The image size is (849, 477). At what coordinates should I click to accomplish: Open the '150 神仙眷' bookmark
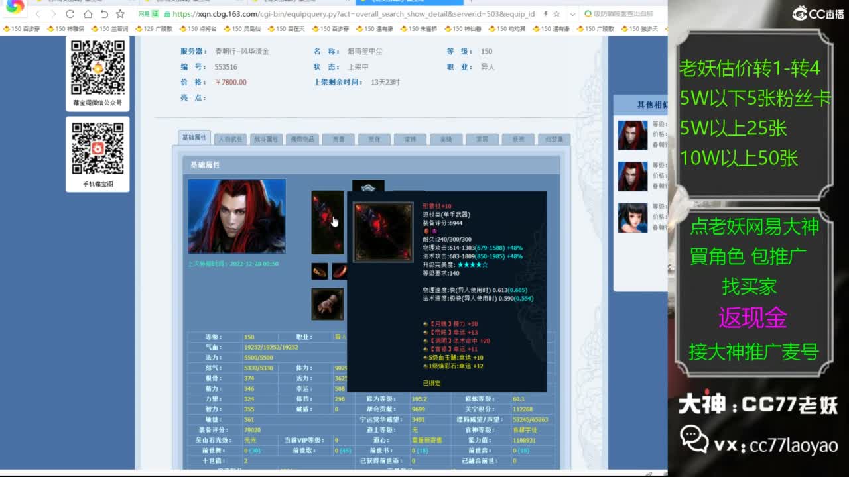[463, 29]
